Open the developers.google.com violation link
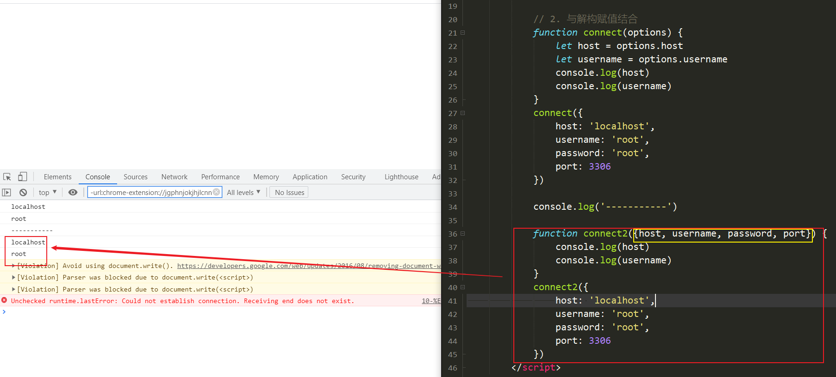This screenshot has height=377, width=836. 309,266
